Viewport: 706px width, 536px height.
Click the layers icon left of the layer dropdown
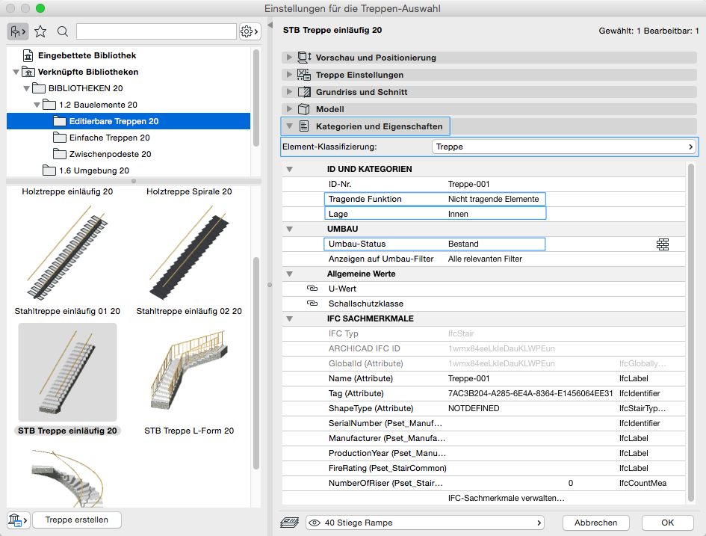coord(289,523)
